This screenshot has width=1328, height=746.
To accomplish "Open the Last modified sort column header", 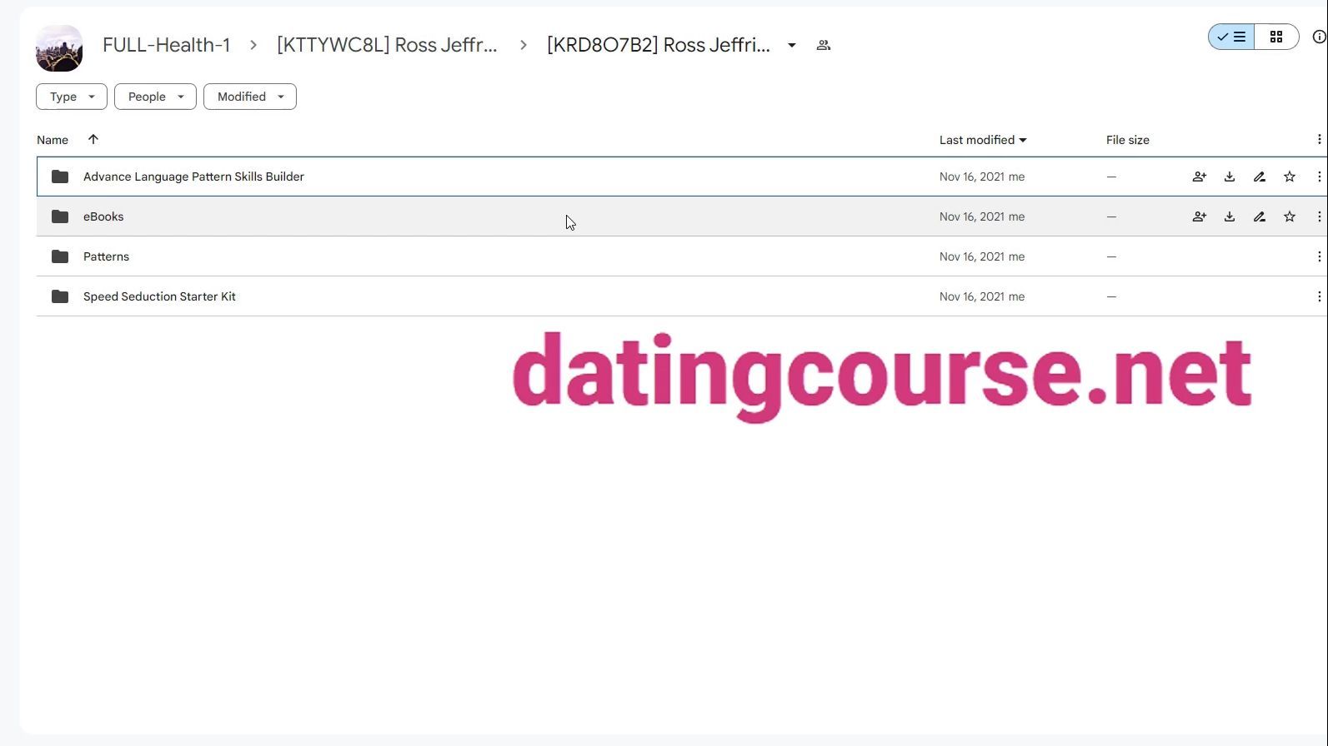I will (x=983, y=140).
